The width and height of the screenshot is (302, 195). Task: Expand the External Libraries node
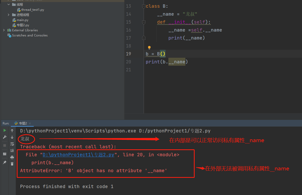click(x=4, y=30)
